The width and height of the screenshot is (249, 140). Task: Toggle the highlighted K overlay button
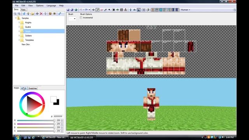[139, 10]
